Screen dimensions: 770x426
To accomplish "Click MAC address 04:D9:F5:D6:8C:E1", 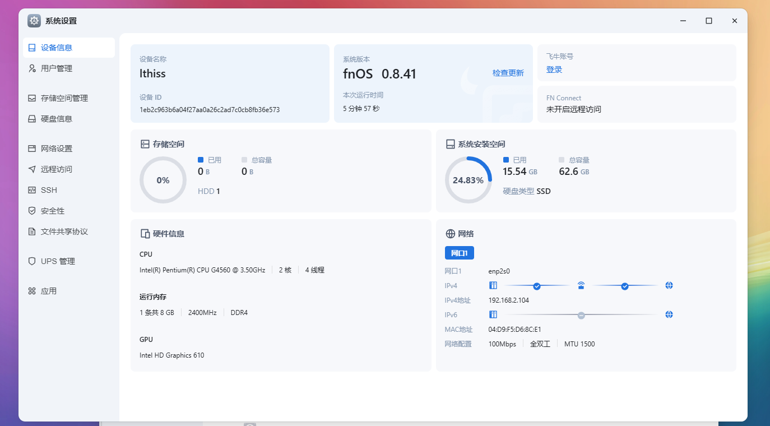I will pos(515,330).
